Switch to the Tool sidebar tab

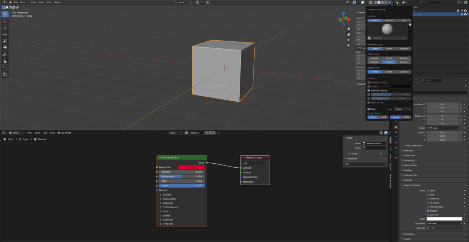click(x=390, y=149)
